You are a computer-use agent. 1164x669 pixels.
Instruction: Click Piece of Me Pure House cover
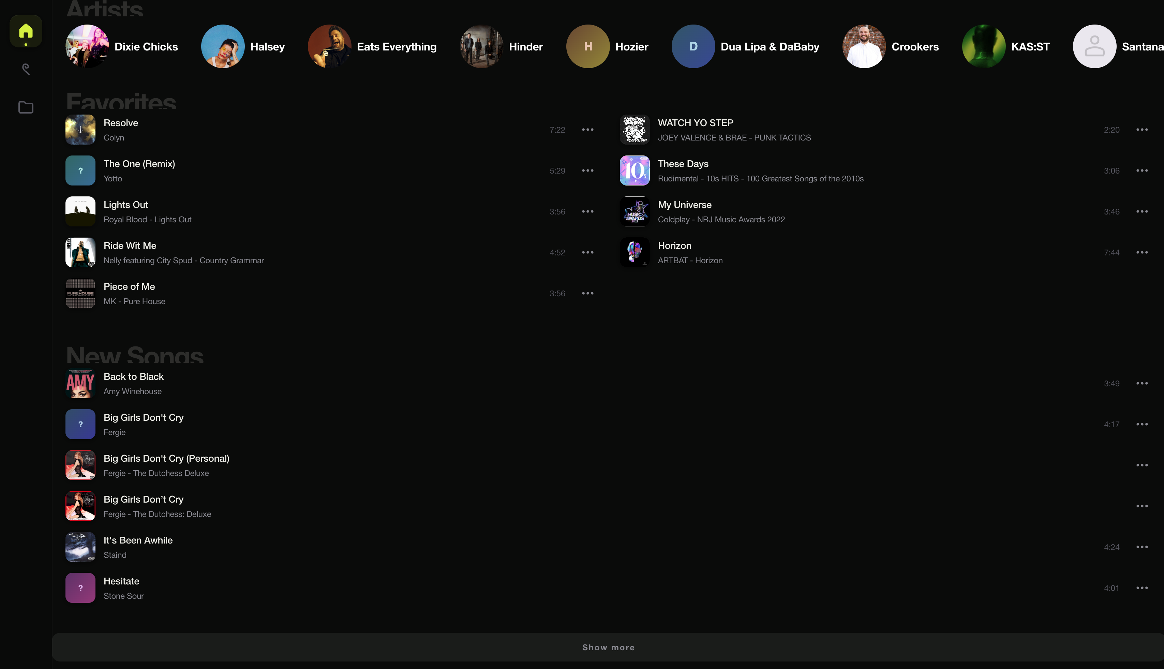click(80, 293)
